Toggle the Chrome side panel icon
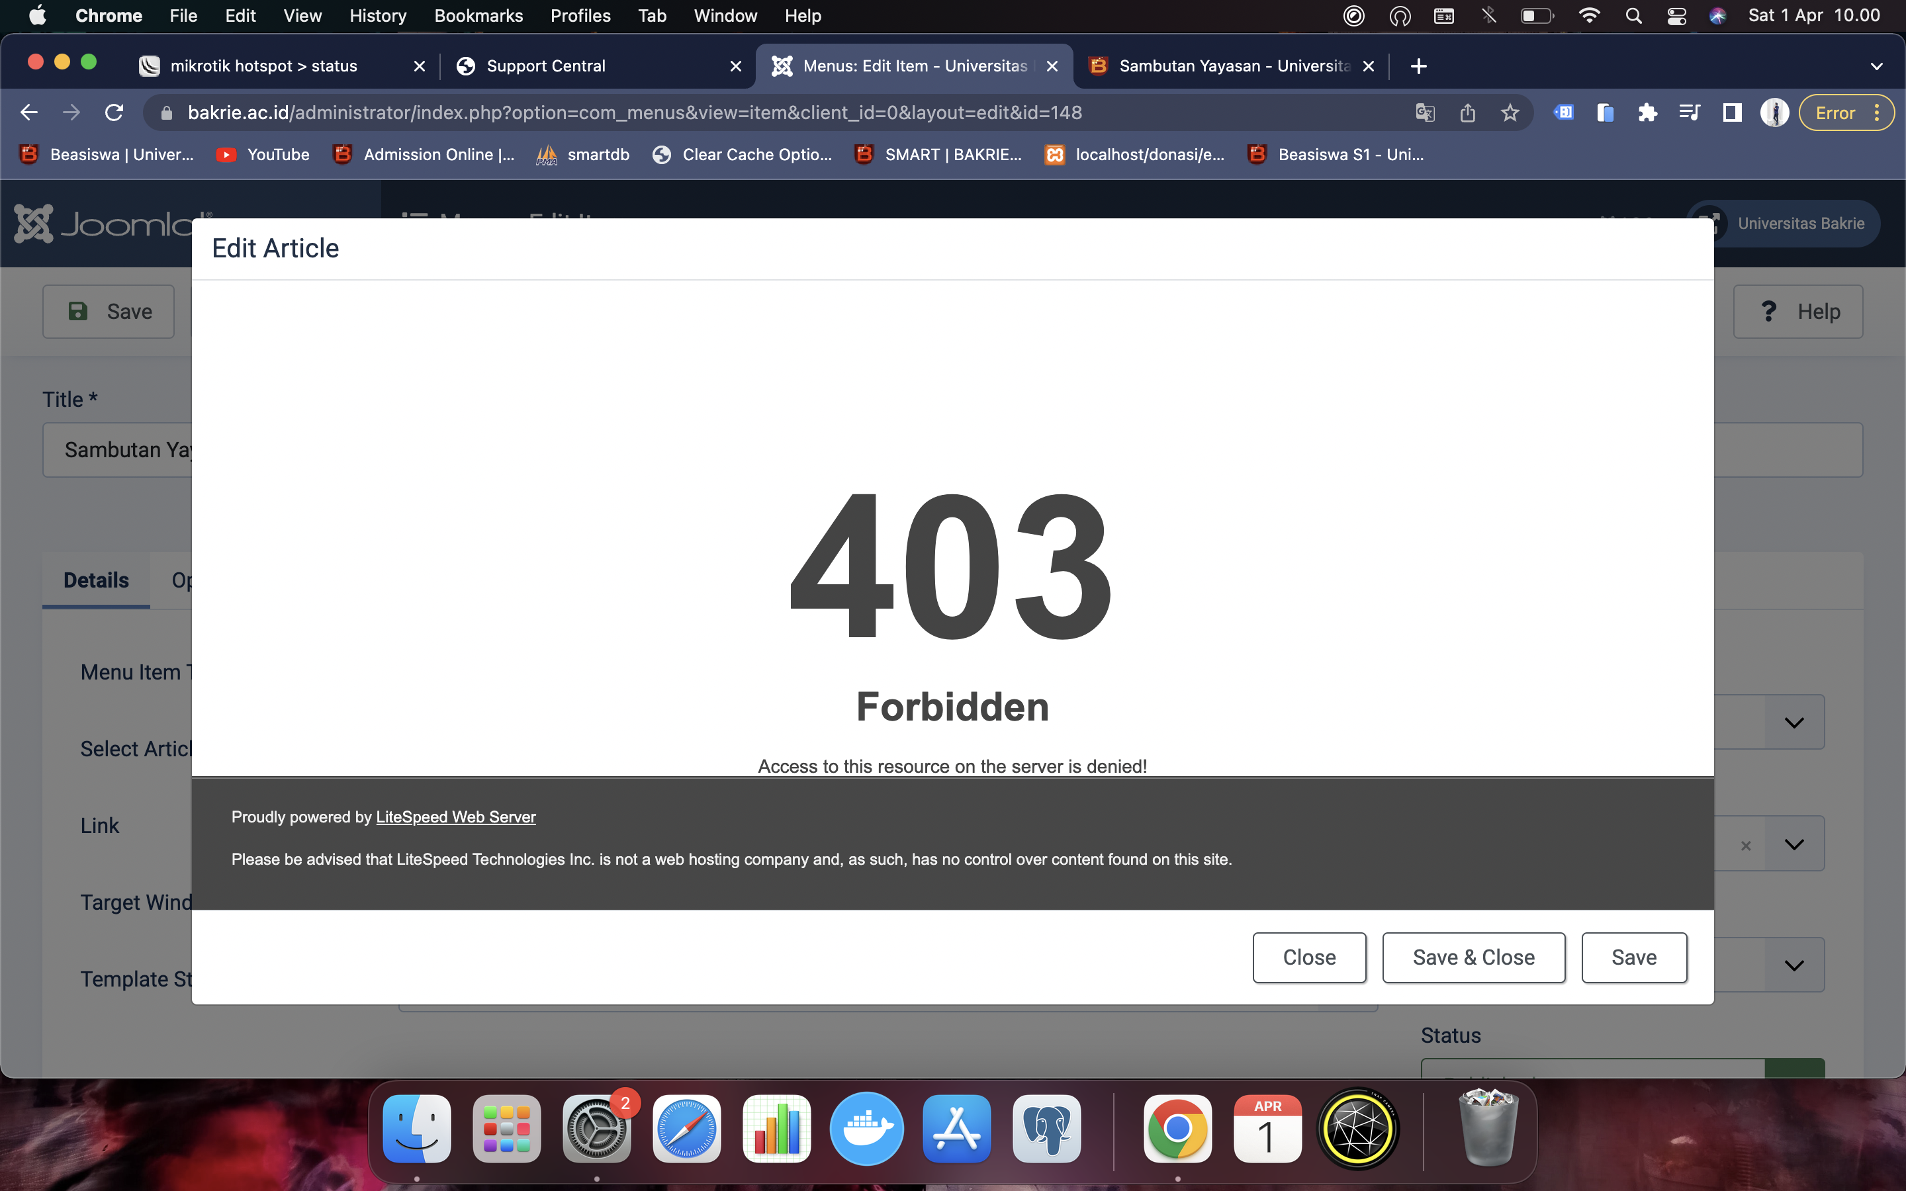This screenshot has height=1191, width=1906. (1731, 112)
